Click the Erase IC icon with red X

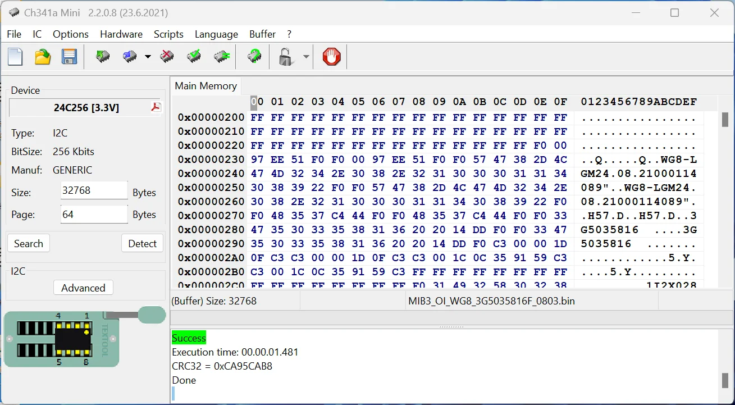click(x=167, y=57)
